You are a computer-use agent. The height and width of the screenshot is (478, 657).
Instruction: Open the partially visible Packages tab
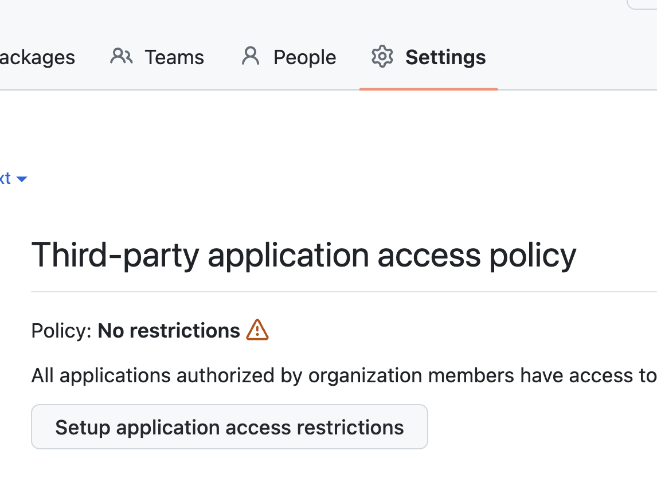(37, 57)
